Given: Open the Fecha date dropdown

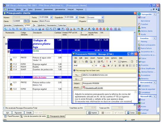Looking at the screenshot, I should [x=51, y=17].
